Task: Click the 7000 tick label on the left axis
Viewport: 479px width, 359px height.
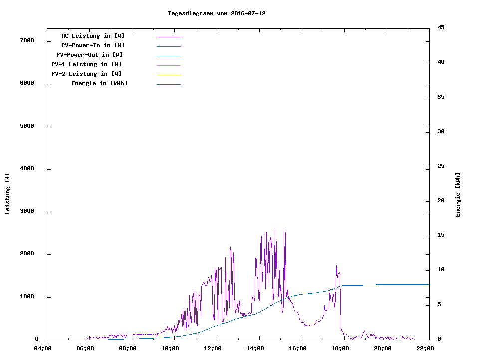Action: point(27,40)
